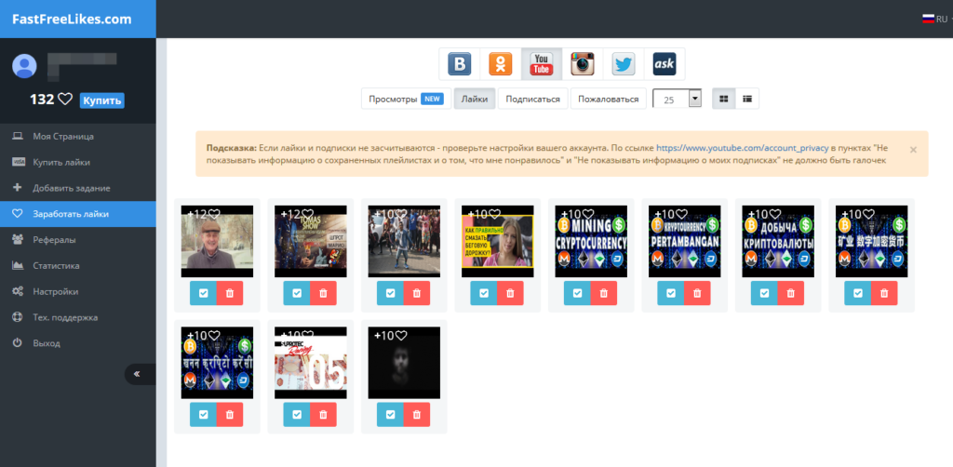Switch to the Подписаться tab
The height and width of the screenshot is (467, 953).
pyautogui.click(x=532, y=99)
